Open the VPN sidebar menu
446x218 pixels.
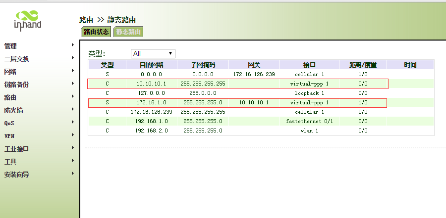pos(9,135)
